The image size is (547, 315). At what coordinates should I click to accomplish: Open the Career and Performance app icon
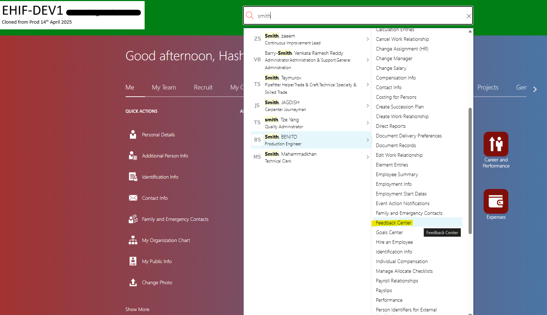[496, 144]
